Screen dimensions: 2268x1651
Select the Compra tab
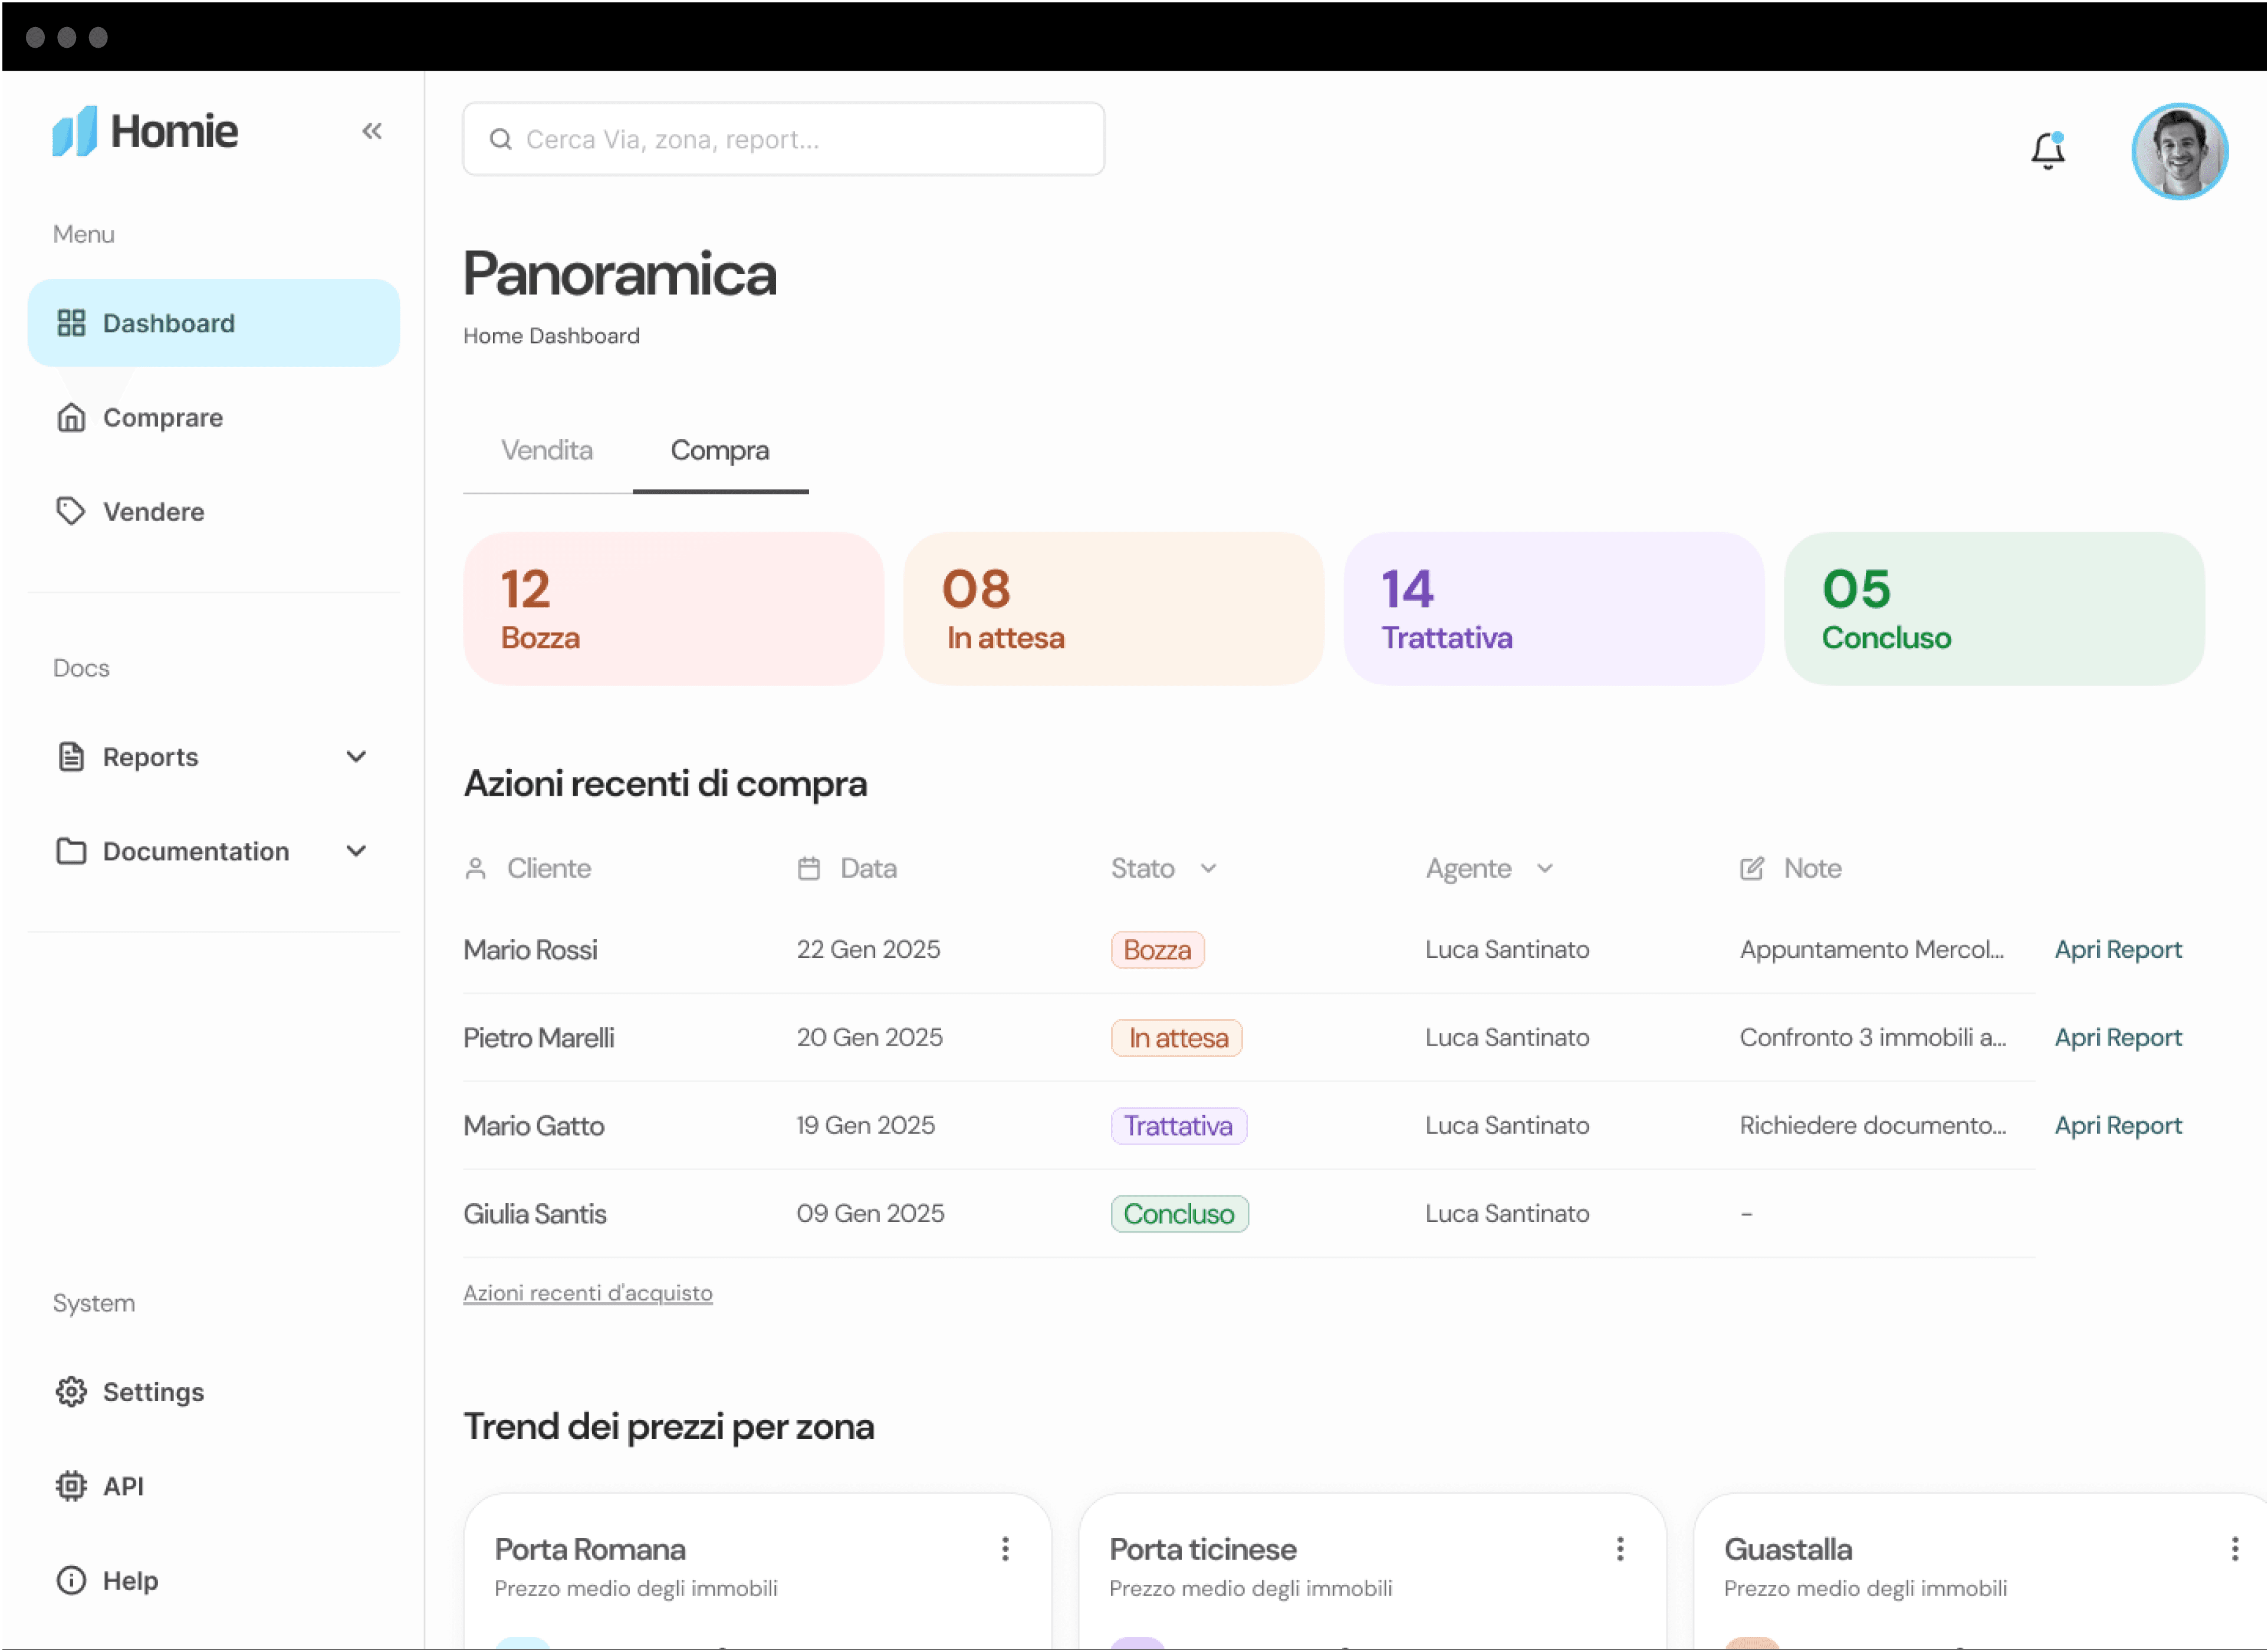[x=720, y=451]
